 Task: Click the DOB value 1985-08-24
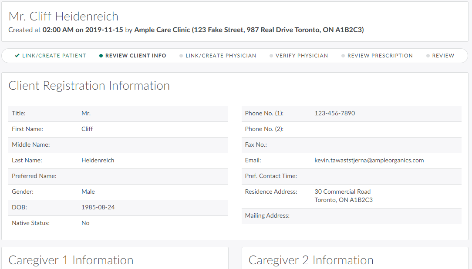pos(98,207)
